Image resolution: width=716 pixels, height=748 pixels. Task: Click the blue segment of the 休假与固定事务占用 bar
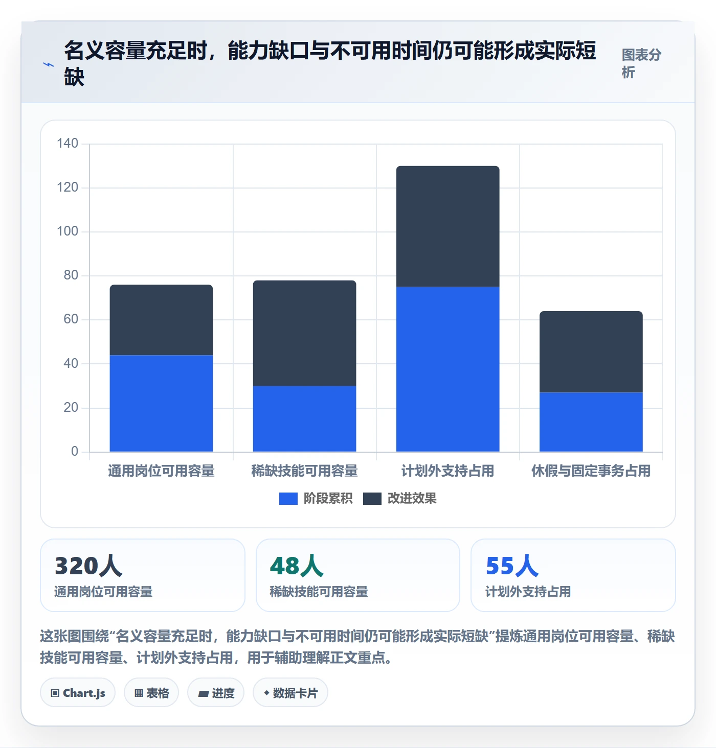click(591, 422)
